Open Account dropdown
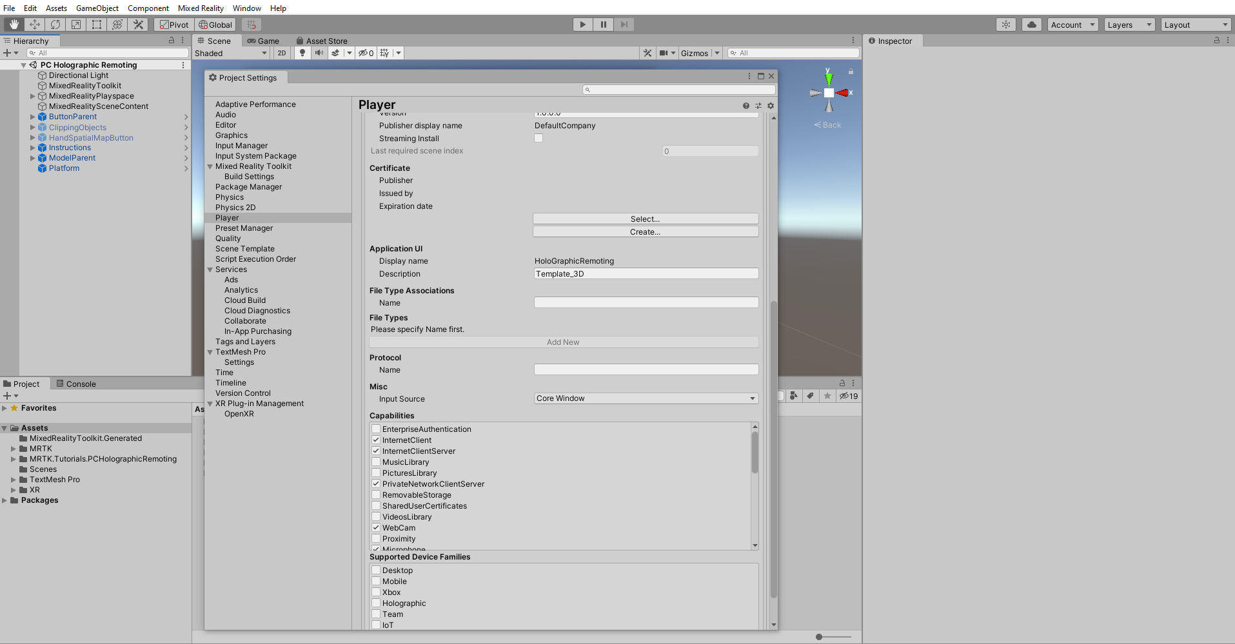The image size is (1235, 644). (x=1073, y=24)
